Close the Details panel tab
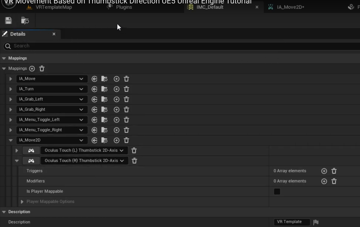Image resolution: width=360 pixels, height=227 pixels. tap(54, 34)
